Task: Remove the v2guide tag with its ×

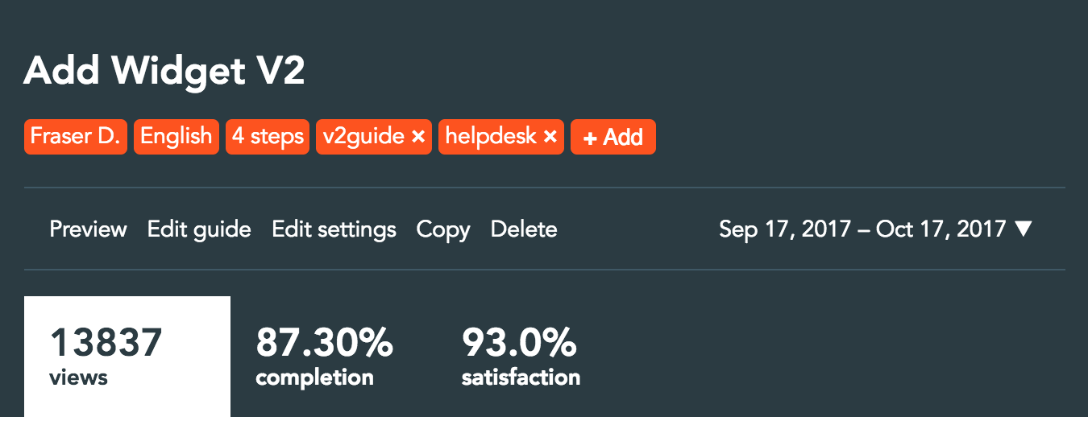Action: (x=418, y=138)
